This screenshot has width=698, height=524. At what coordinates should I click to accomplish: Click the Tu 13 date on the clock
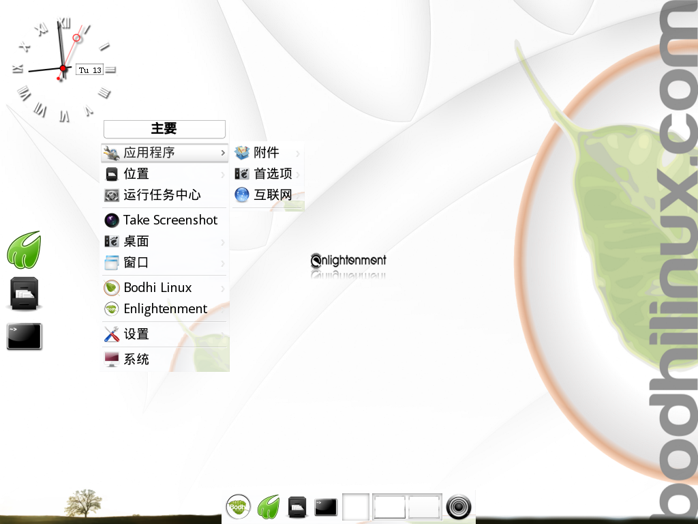point(90,70)
